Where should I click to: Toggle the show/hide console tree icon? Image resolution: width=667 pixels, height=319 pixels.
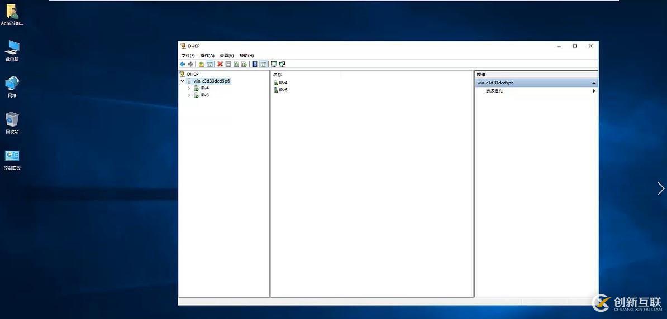[x=209, y=64]
